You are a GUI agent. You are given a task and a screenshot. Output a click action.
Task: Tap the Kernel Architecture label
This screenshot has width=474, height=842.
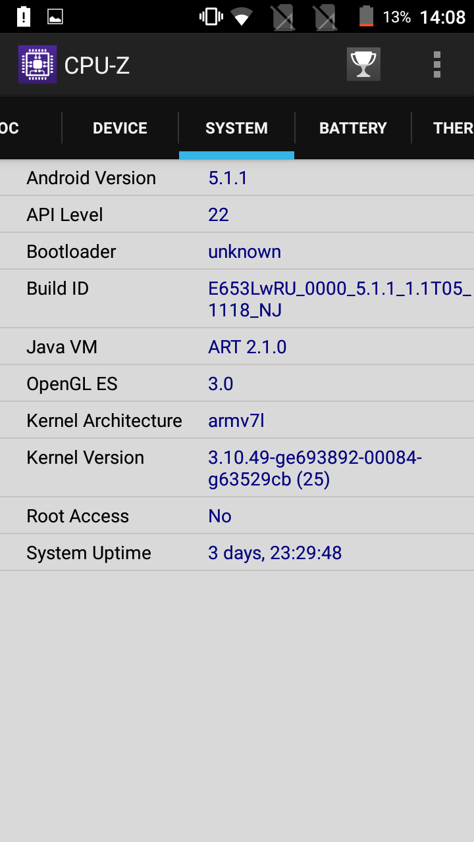click(x=104, y=420)
